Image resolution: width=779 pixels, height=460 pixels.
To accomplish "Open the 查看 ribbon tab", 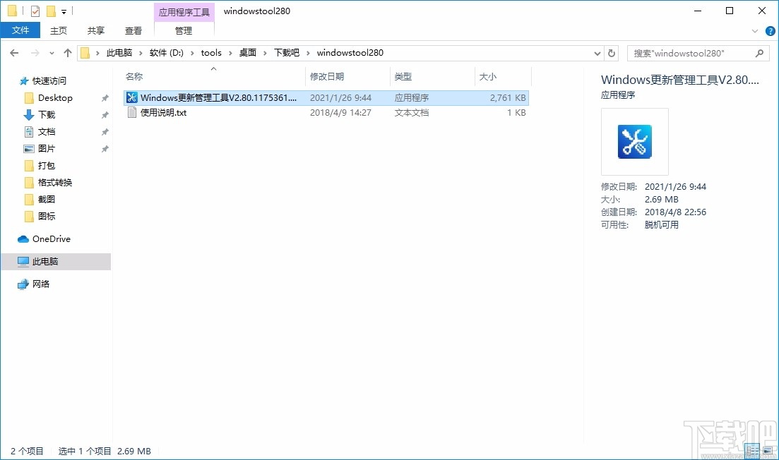I will click(x=133, y=30).
